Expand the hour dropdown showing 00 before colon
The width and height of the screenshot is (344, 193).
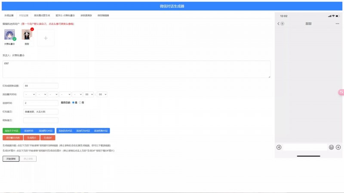89,94
